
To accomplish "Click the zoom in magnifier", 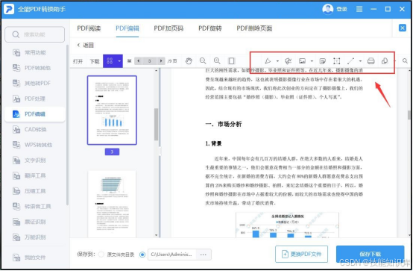I will 217,61.
